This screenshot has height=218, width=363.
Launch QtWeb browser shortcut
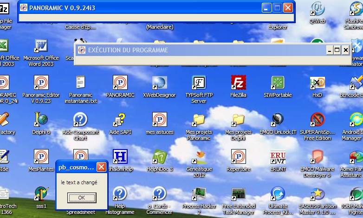tap(317, 8)
